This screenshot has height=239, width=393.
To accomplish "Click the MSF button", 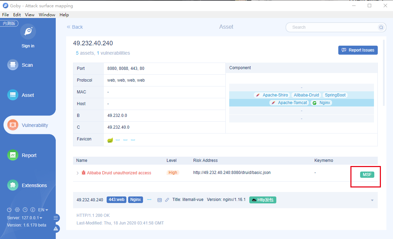I will (x=367, y=175).
